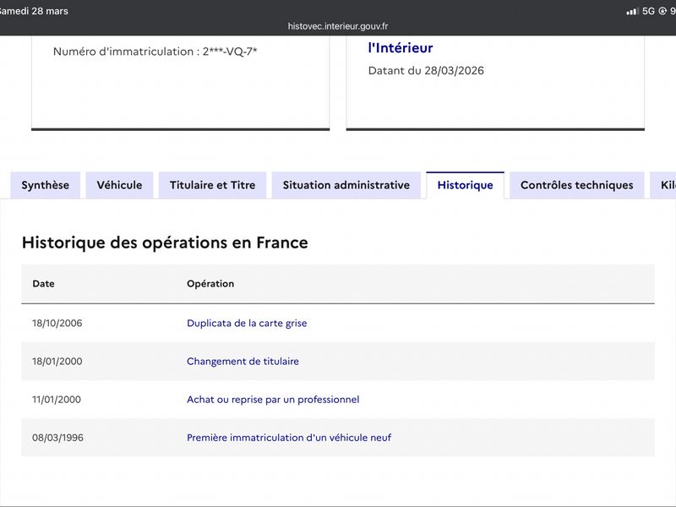
Task: Tap the 5G network indicator
Action: 648,11
